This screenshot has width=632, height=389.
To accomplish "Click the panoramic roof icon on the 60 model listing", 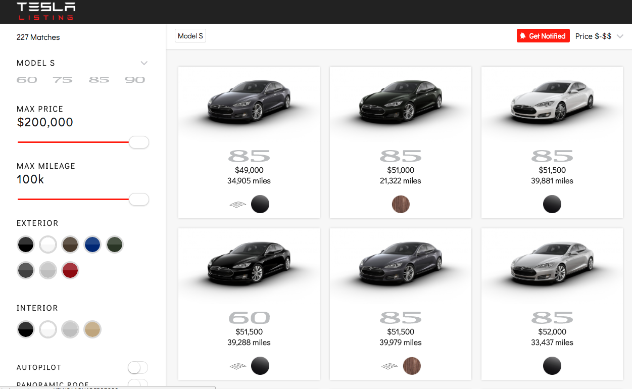I will (237, 366).
